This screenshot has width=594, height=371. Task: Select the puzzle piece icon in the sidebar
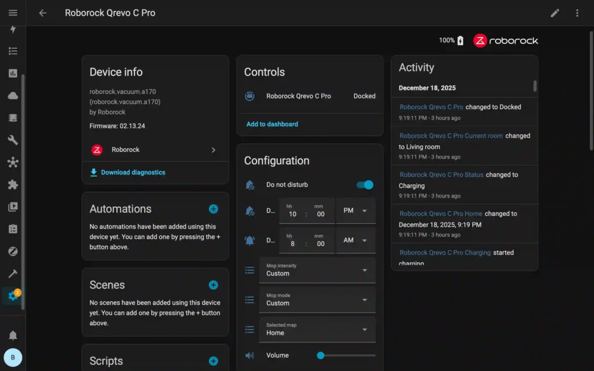click(12, 184)
